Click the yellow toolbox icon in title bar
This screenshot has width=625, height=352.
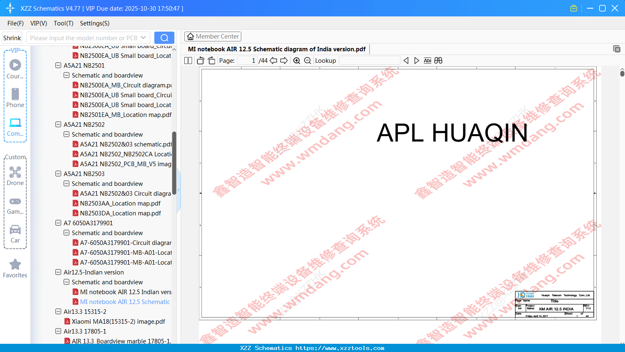coord(574,8)
